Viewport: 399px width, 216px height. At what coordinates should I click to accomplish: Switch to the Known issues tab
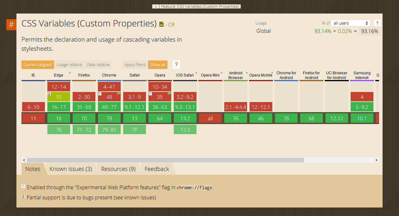click(71, 169)
